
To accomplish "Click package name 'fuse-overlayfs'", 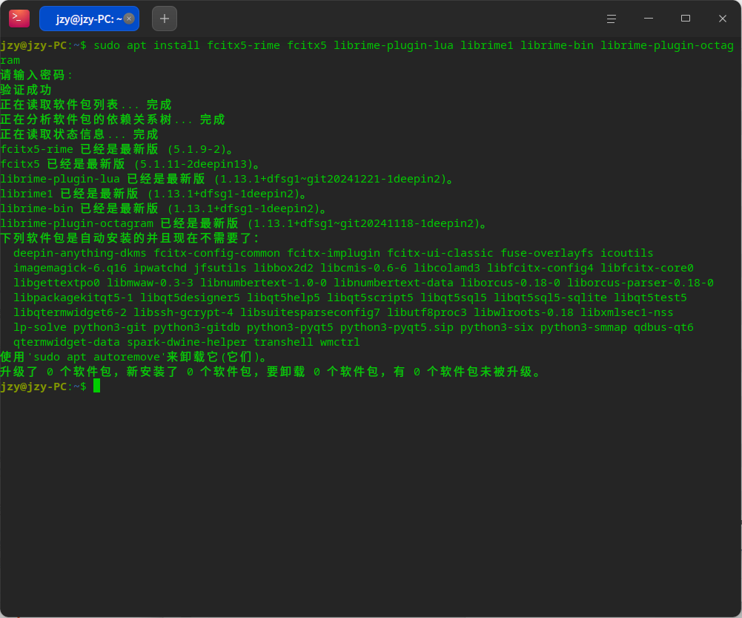I will (547, 253).
